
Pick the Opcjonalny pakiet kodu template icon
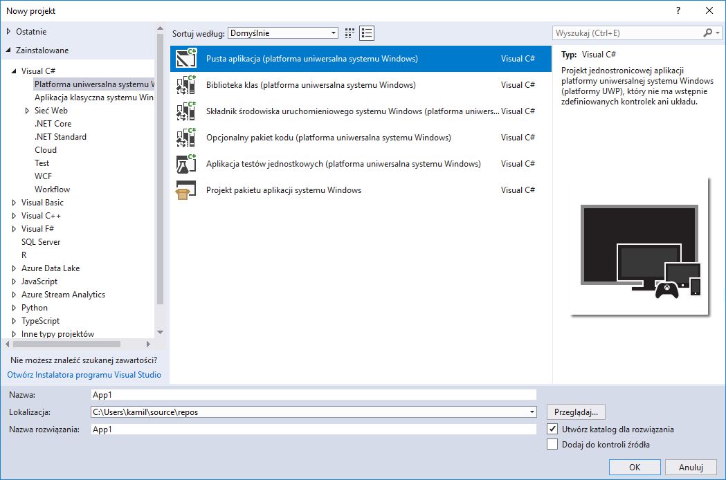coord(185,138)
